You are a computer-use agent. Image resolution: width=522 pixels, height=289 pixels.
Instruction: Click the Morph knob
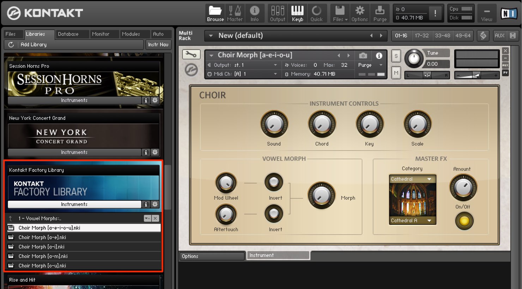[x=321, y=195]
